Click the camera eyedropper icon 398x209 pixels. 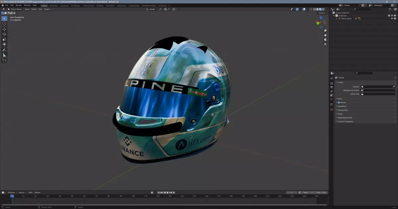(x=394, y=86)
